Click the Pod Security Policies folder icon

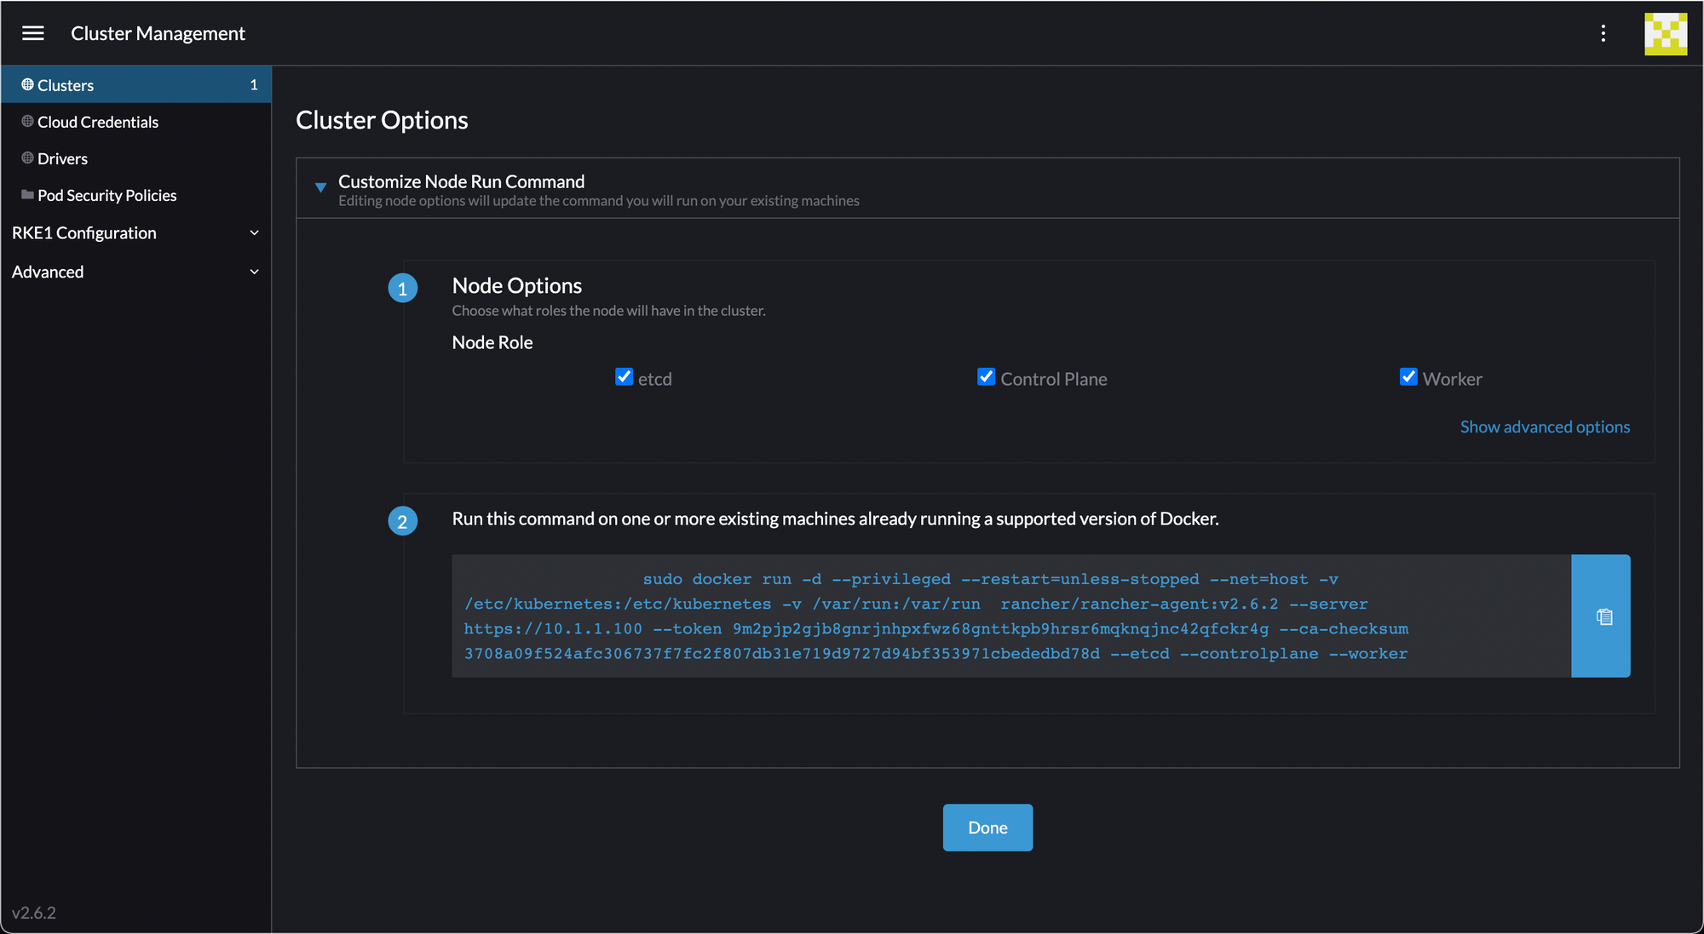click(x=27, y=195)
